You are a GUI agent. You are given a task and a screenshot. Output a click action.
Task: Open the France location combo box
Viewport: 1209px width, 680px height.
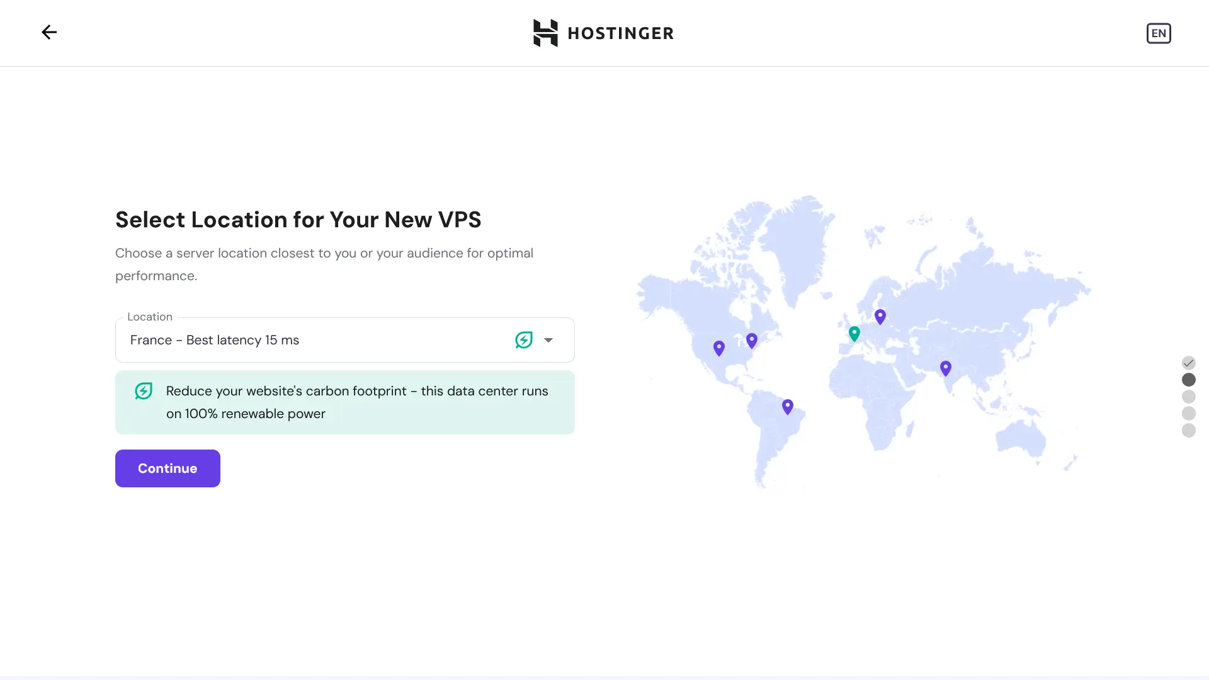[x=315, y=340]
